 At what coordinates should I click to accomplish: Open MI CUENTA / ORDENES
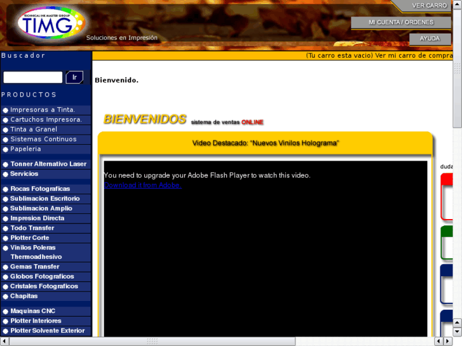pos(401,22)
